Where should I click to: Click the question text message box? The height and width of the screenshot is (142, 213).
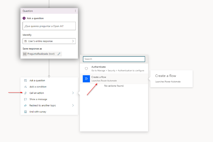coord(49,26)
